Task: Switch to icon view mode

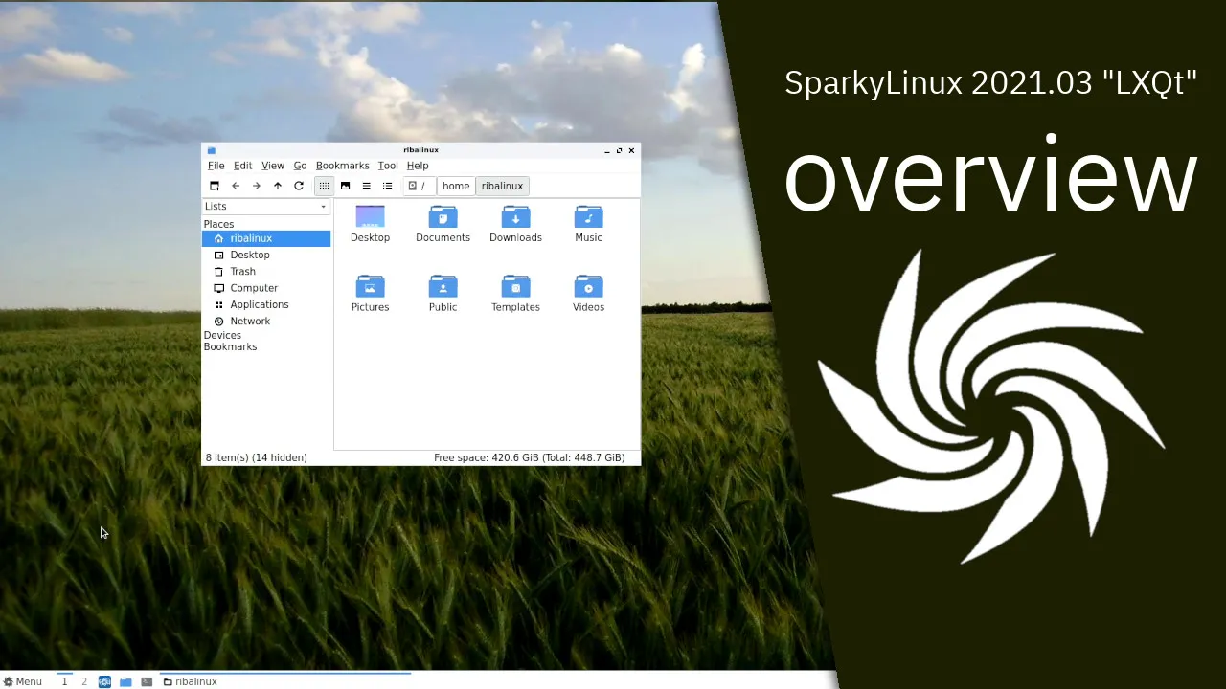Action: pyautogui.click(x=325, y=186)
